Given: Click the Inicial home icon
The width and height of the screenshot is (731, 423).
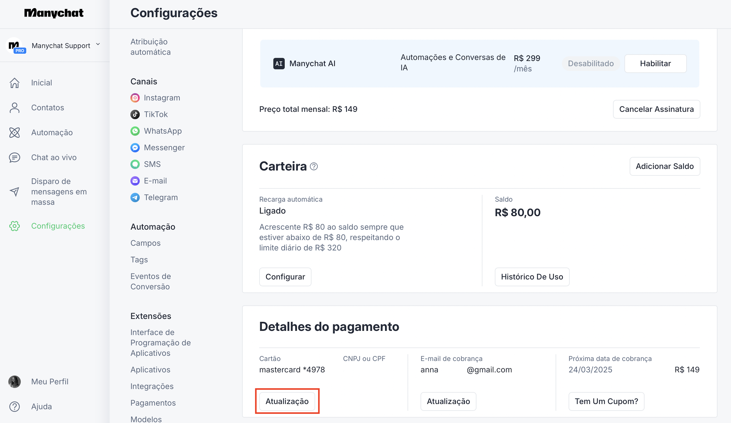Looking at the screenshot, I should [x=14, y=83].
